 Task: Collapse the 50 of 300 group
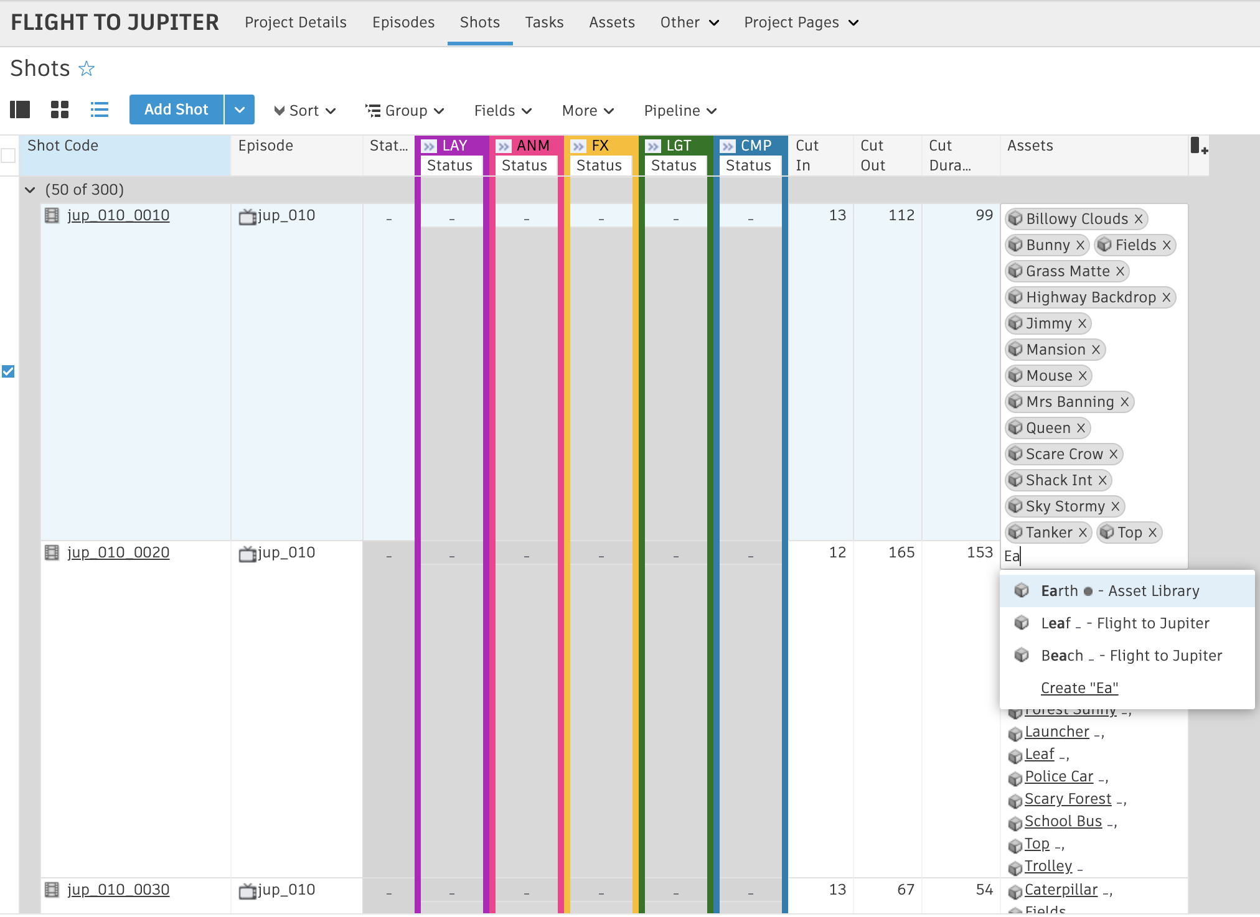(x=30, y=190)
